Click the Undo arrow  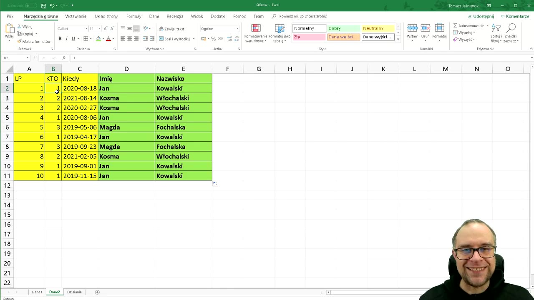point(52,6)
